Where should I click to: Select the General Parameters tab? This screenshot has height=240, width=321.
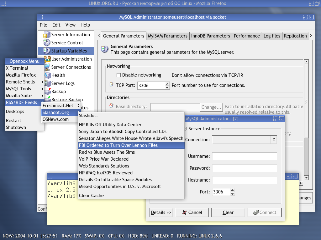(124, 36)
